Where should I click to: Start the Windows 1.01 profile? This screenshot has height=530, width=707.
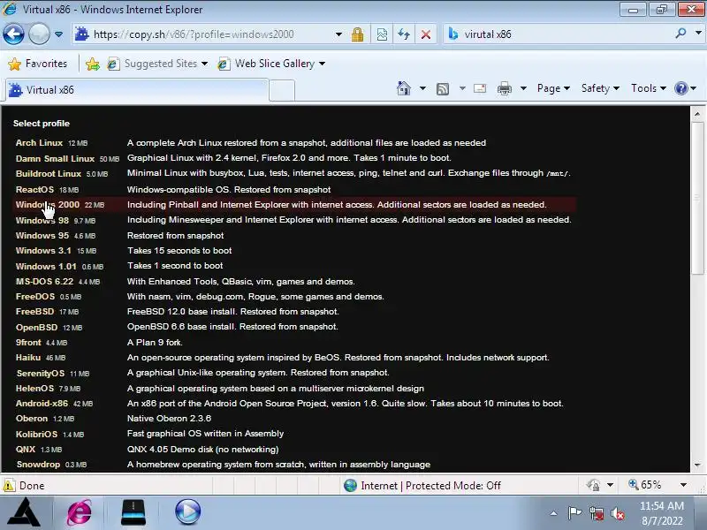click(46, 267)
